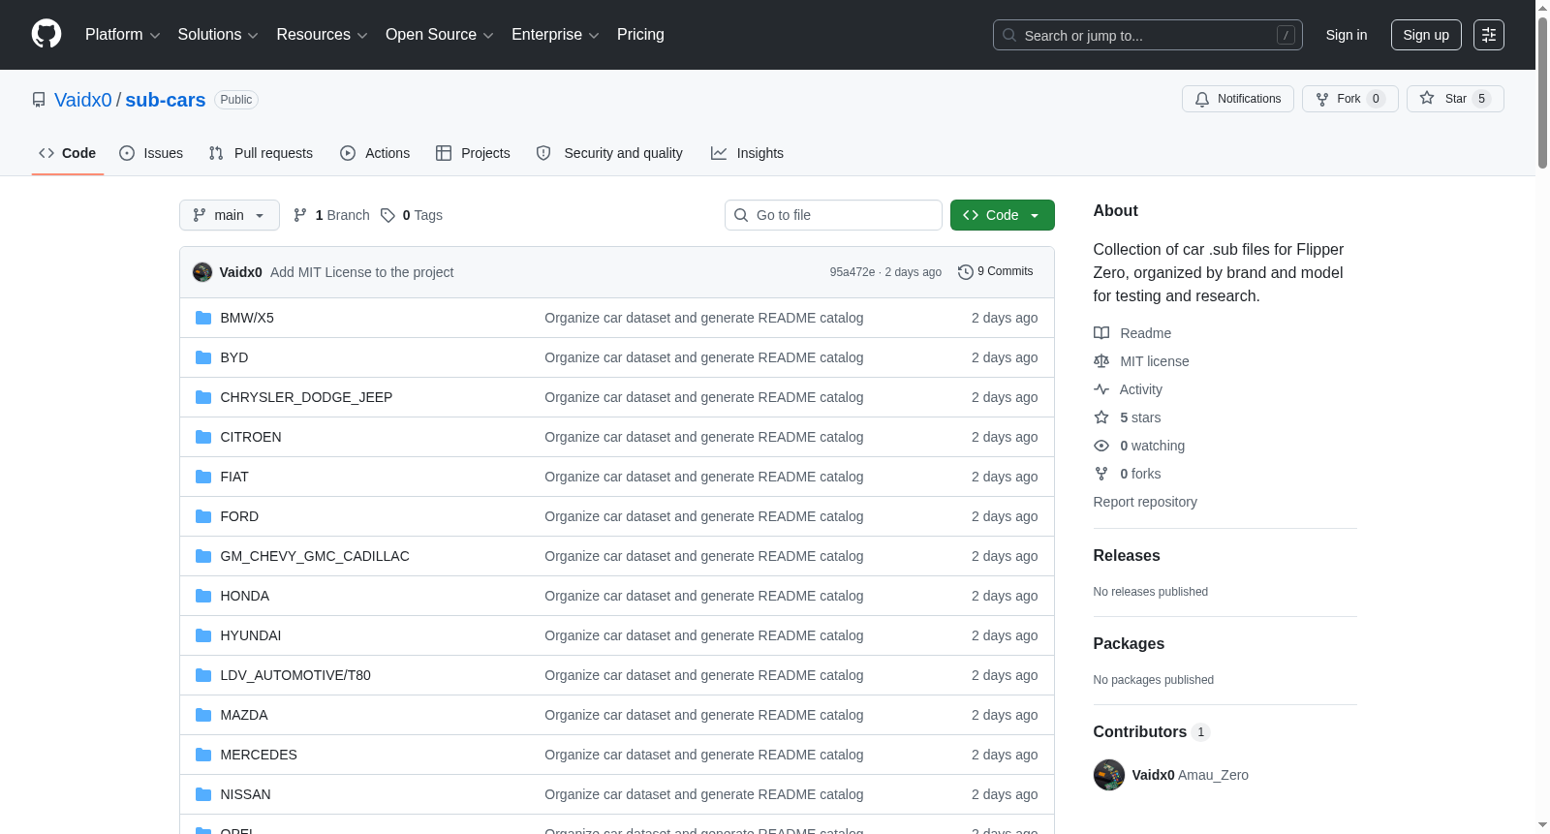Click the Contributors heading link
Image resolution: width=1550 pixels, height=834 pixels.
coord(1152,732)
